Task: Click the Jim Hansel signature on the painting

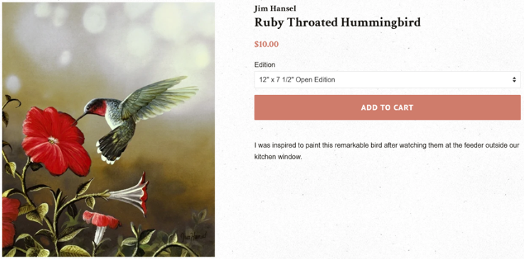Action: (193, 236)
